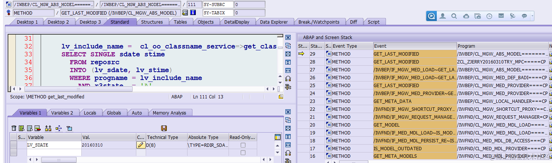Open the Memory Analysis tab
The width and height of the screenshot is (552, 163).
(x=169, y=113)
